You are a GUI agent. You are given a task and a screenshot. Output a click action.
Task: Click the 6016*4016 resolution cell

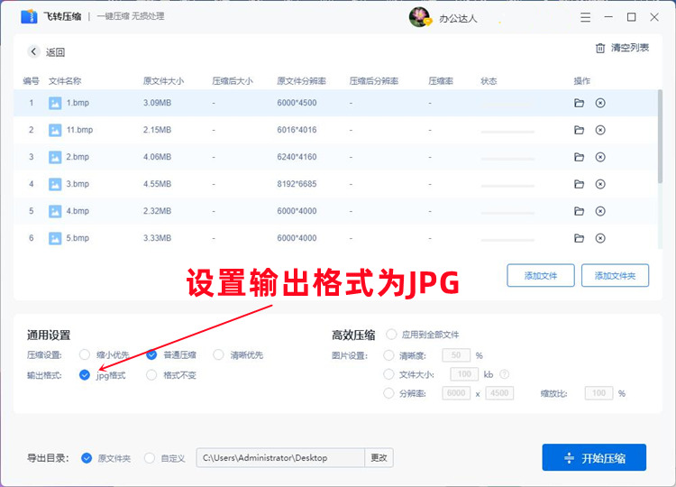[297, 130]
